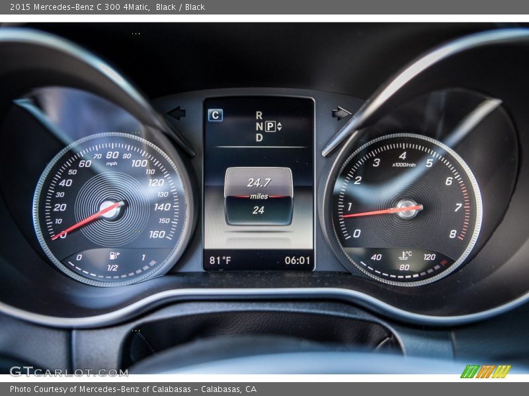529x396 pixels.
Task: Click the C drive mode indicator
Action: point(216,115)
